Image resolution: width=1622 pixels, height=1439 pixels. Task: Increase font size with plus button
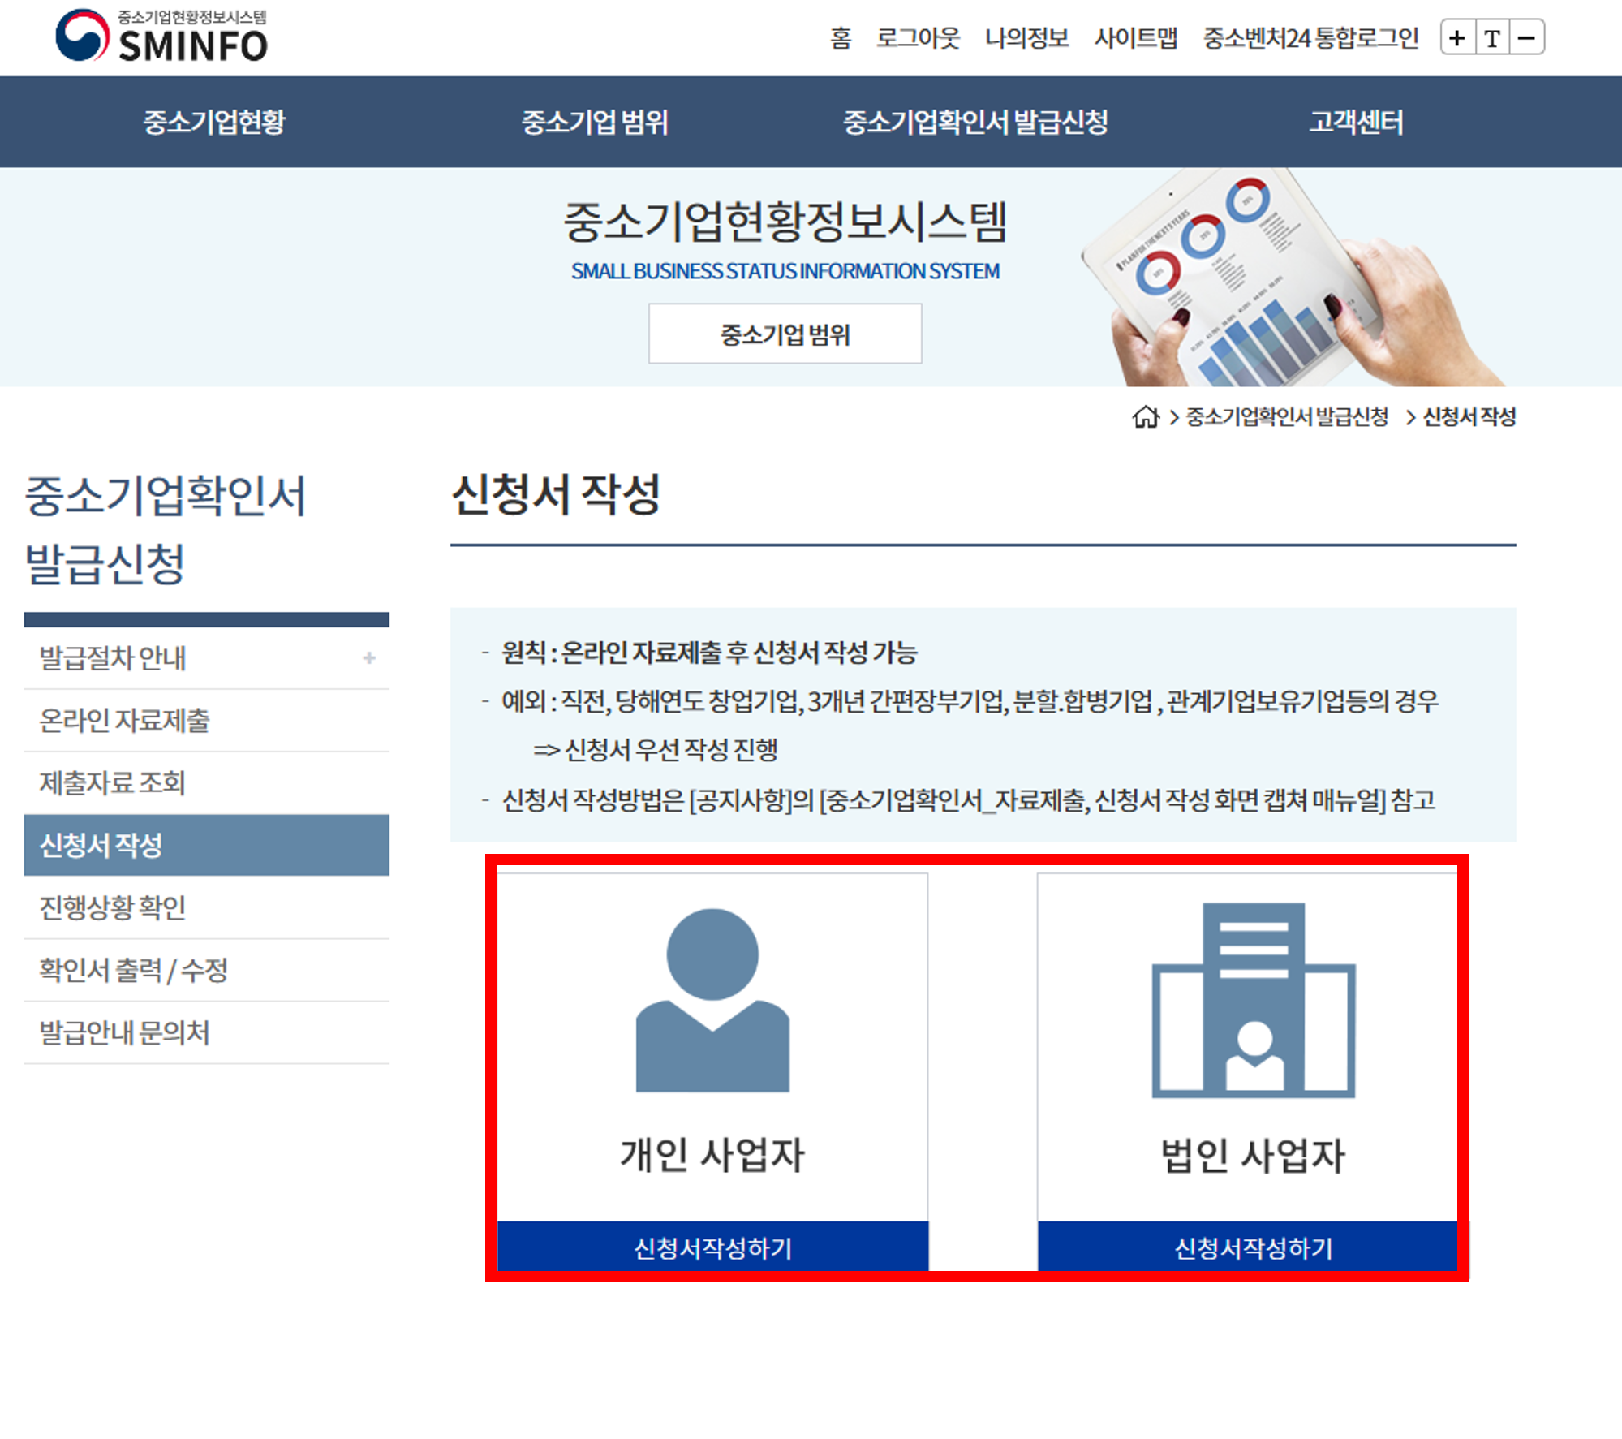(x=1457, y=38)
